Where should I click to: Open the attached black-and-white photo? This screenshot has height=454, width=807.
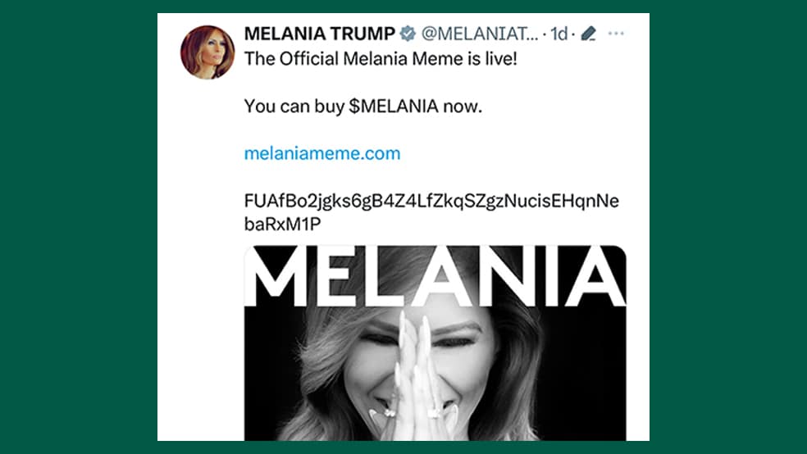click(435, 343)
